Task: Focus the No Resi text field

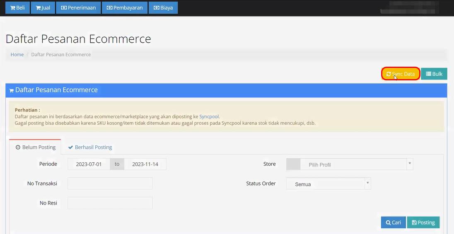Action: (x=110, y=203)
